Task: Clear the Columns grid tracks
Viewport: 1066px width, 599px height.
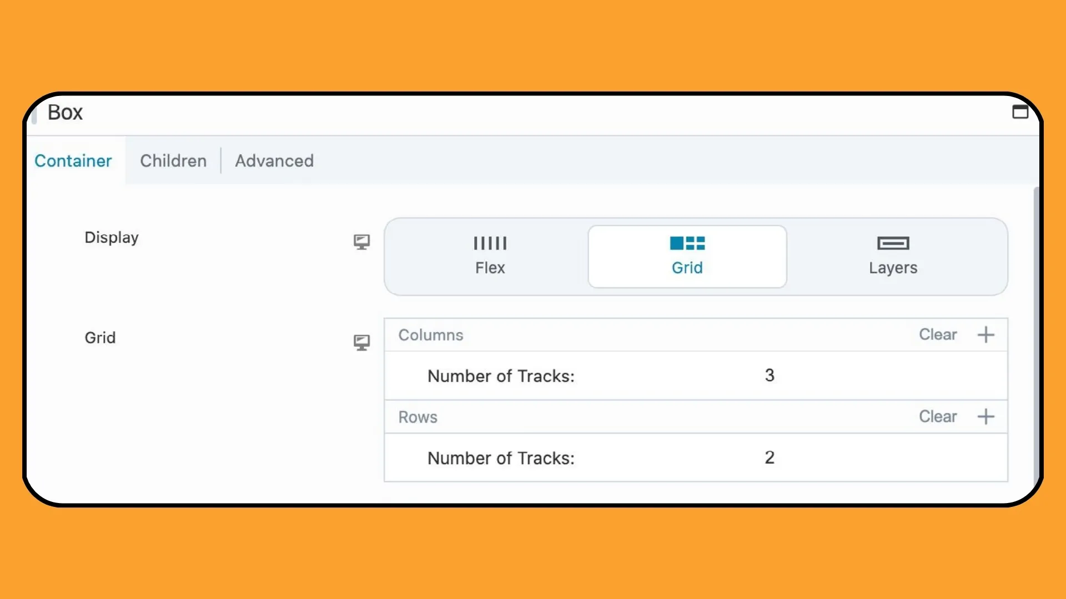Action: 938,334
